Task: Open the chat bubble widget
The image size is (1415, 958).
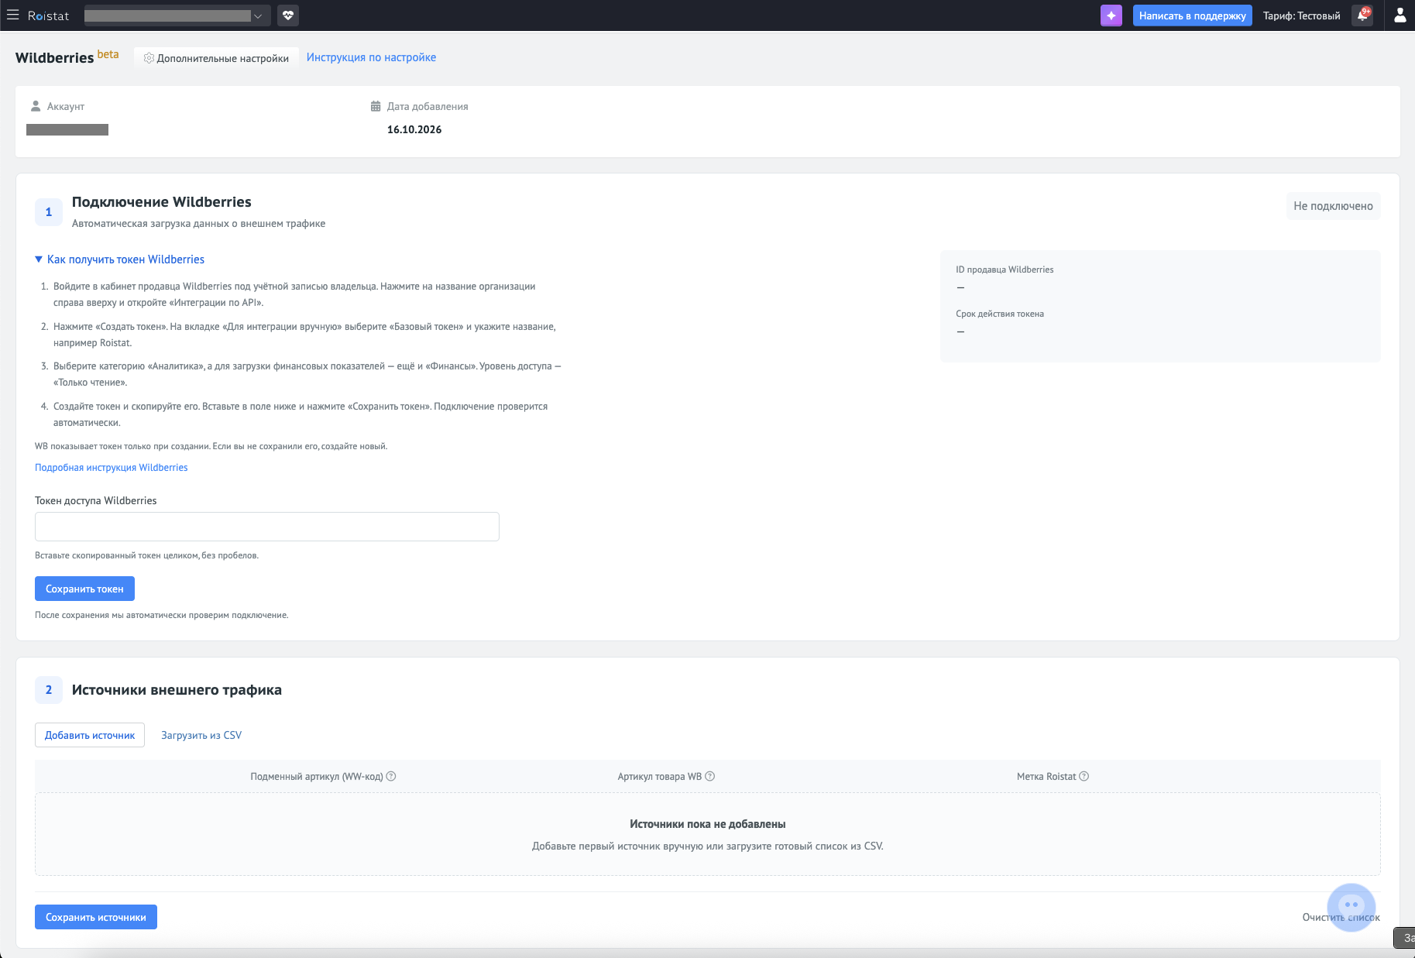Action: tap(1351, 907)
